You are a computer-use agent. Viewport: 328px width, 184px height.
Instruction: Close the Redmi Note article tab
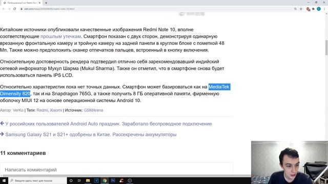[x=39, y=3]
